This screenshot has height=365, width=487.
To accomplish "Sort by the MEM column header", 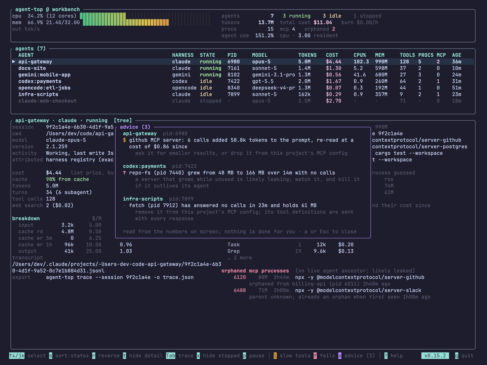I will (x=380, y=55).
